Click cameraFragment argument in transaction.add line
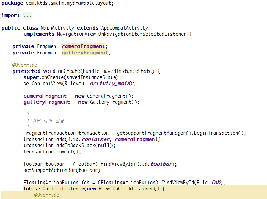The height and width of the screenshot is (199, 267). [x=136, y=139]
